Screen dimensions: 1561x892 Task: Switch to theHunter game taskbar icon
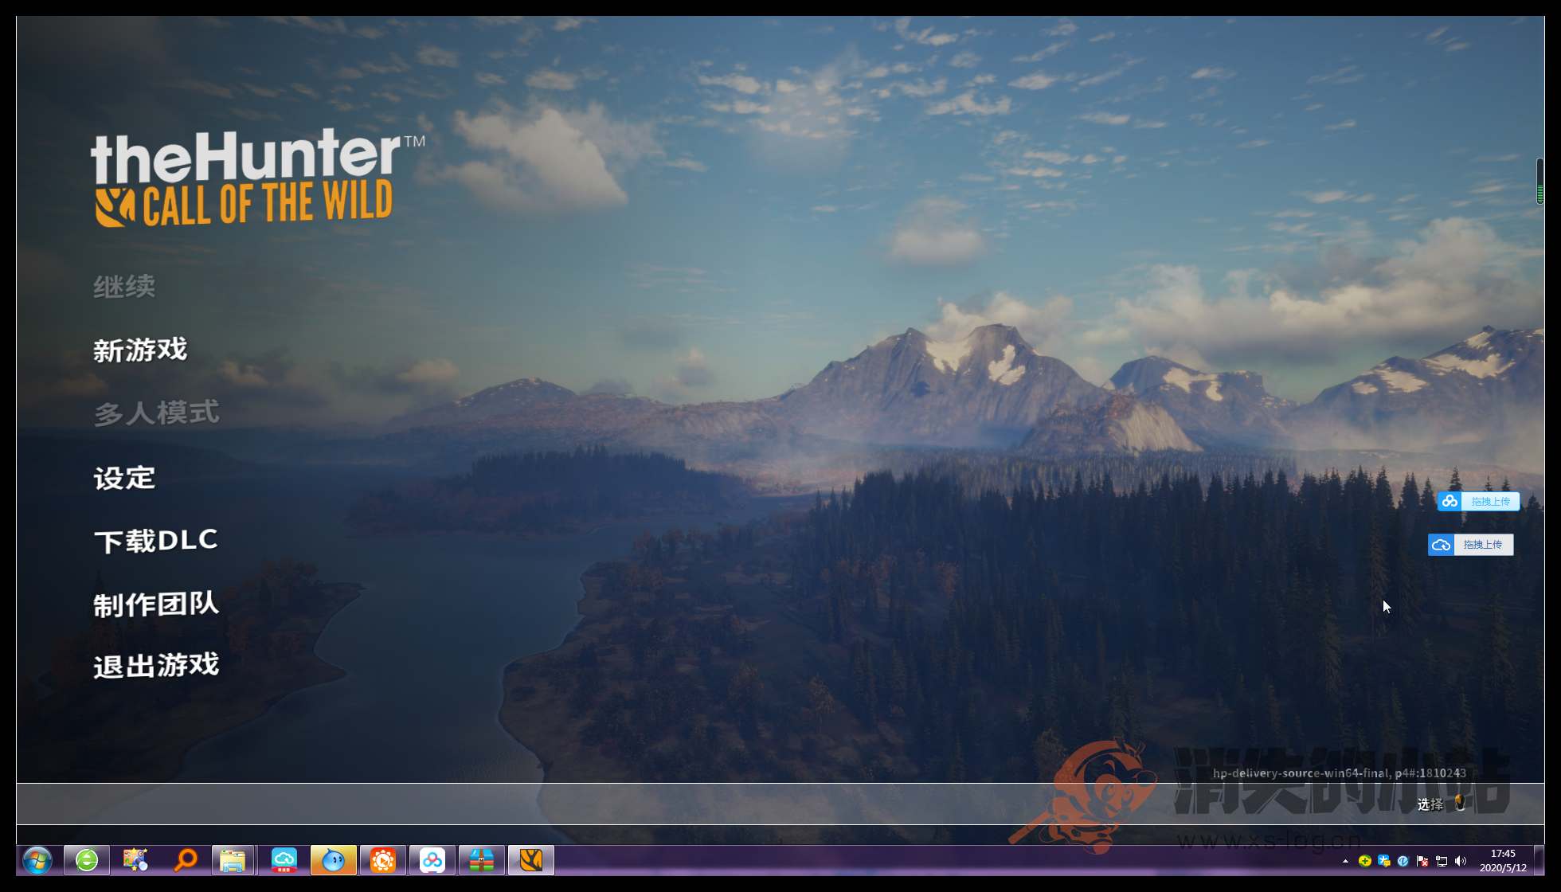point(531,860)
